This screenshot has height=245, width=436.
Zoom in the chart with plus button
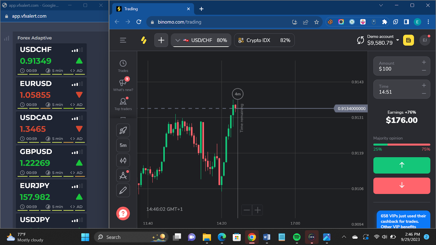tap(258, 210)
